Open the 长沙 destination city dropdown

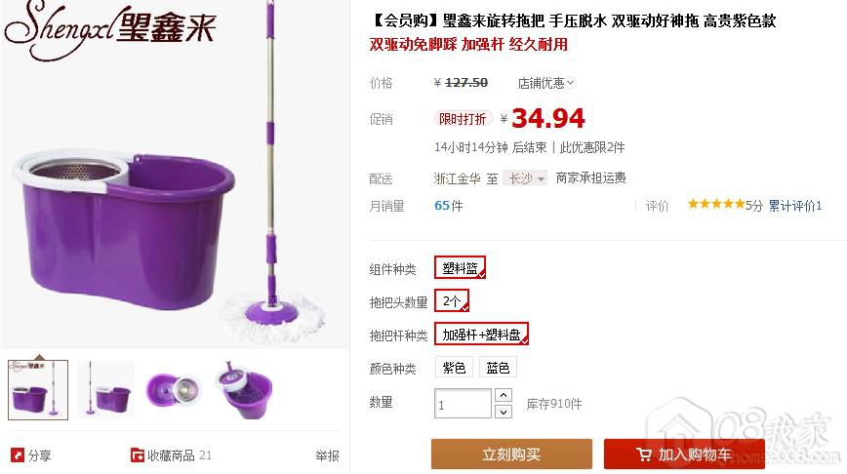[525, 178]
